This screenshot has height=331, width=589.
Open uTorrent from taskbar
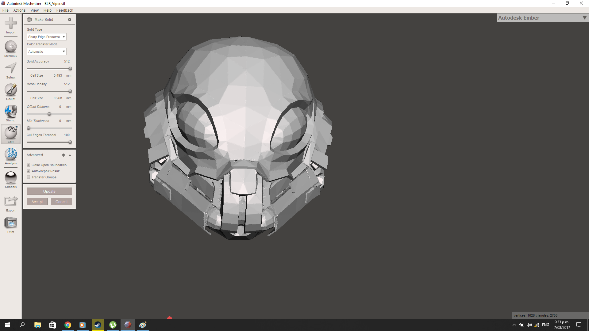(113, 325)
